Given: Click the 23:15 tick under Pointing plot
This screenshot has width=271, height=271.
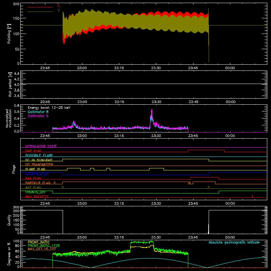Looking at the screenshot, I should tap(119, 68).
